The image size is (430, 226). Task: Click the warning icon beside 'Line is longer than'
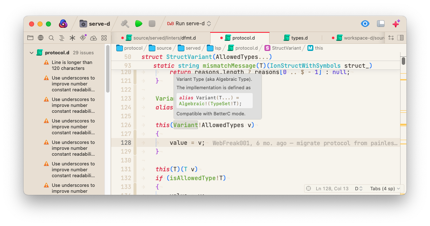[x=46, y=62]
